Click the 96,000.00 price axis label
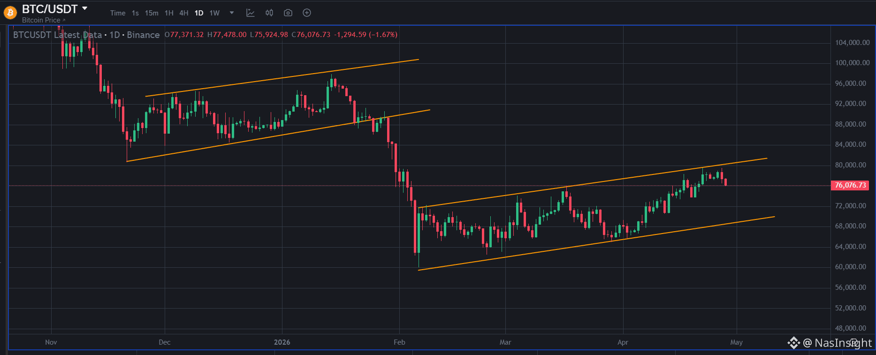Image resolution: width=876 pixels, height=355 pixels. (851, 83)
